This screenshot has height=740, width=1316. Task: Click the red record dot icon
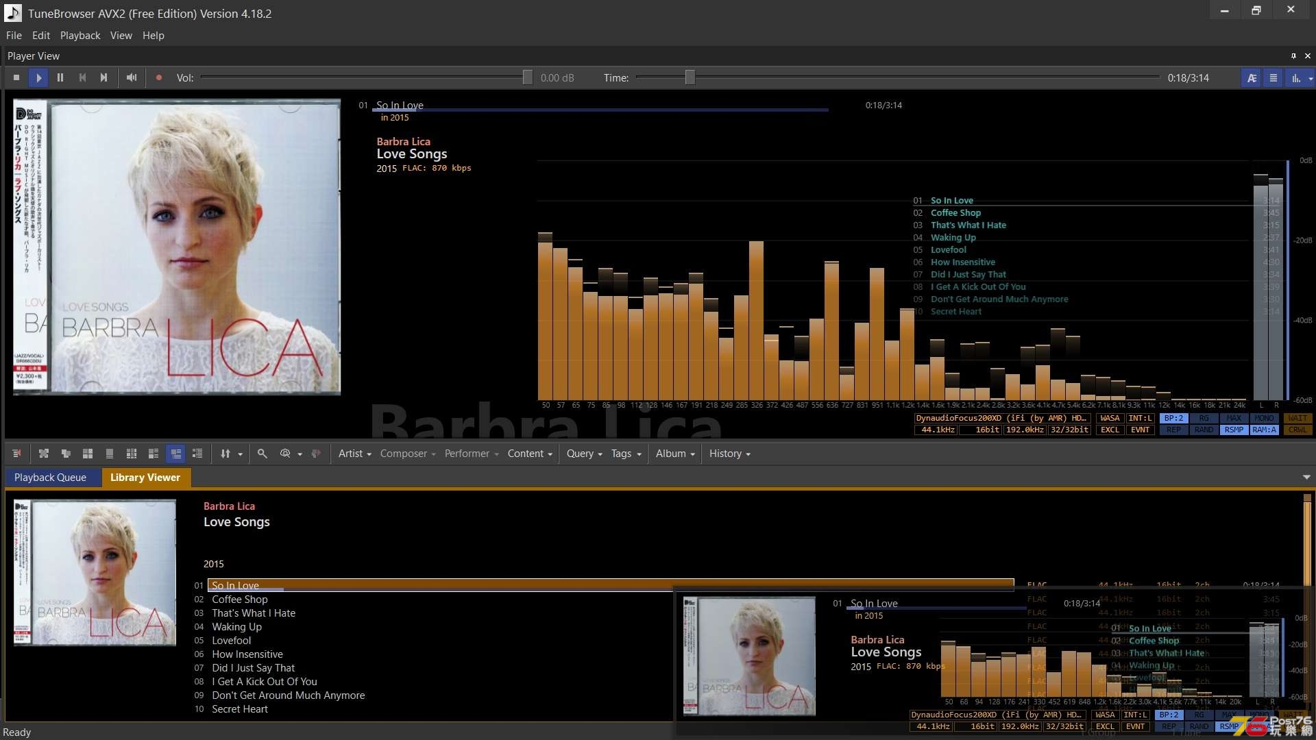pos(159,78)
